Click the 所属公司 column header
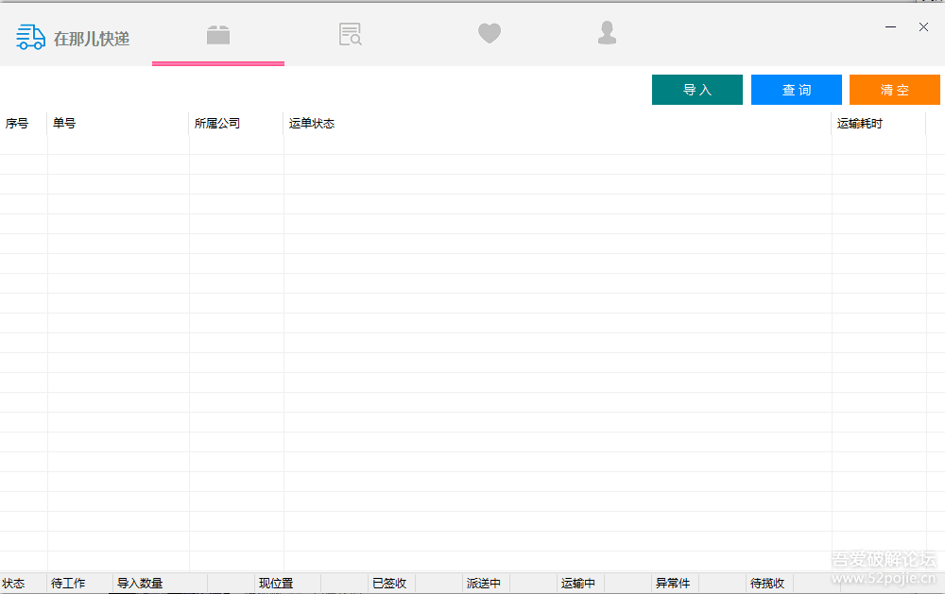The height and width of the screenshot is (594, 945). [219, 123]
